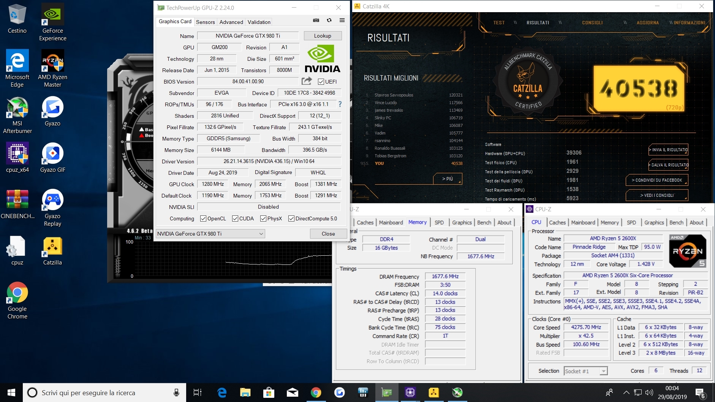Image resolution: width=715 pixels, height=402 pixels.
Task: Click the Chrome icon in the taskbar
Action: pyautogui.click(x=316, y=393)
